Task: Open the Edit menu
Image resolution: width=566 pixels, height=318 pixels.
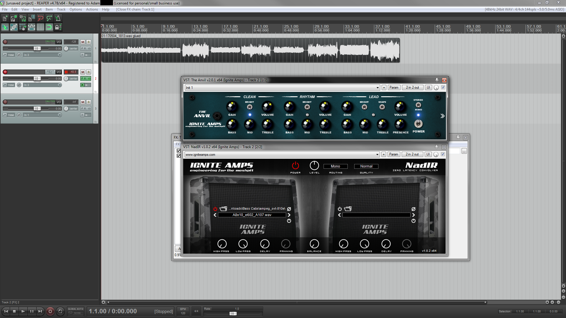Action: pyautogui.click(x=14, y=9)
